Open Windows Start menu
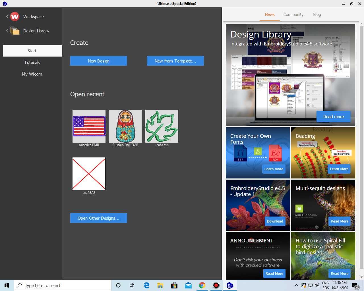This screenshot has height=291, width=364. click(x=7, y=285)
